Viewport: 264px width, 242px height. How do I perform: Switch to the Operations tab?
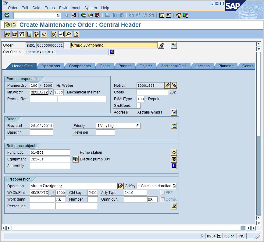(51, 66)
